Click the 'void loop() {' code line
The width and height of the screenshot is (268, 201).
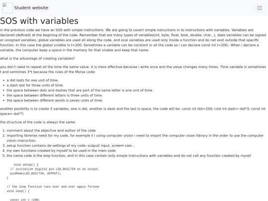click(18, 191)
